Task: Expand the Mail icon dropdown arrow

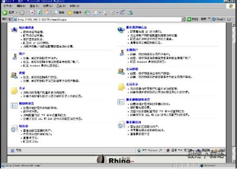Action: tap(100, 13)
